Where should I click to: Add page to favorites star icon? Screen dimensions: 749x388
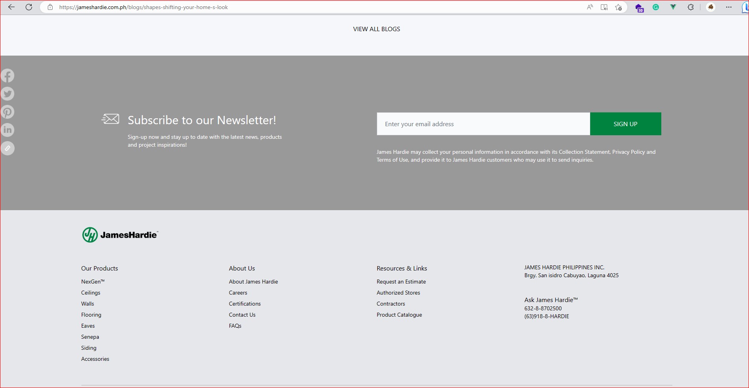tap(619, 7)
